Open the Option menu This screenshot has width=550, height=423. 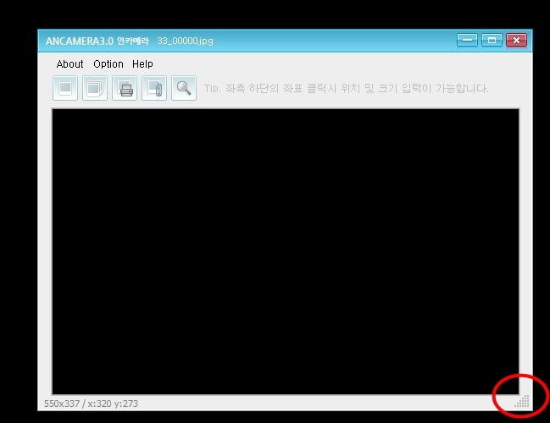[108, 64]
